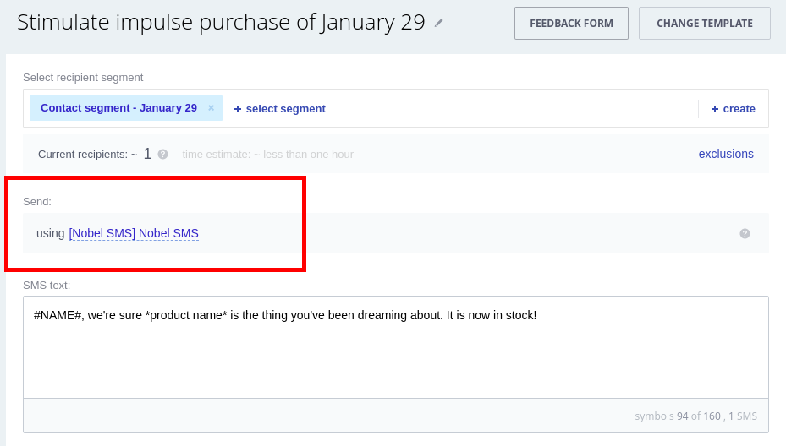Click the symbols counter below SMS text
The width and height of the screenshot is (786, 446).
(x=695, y=416)
